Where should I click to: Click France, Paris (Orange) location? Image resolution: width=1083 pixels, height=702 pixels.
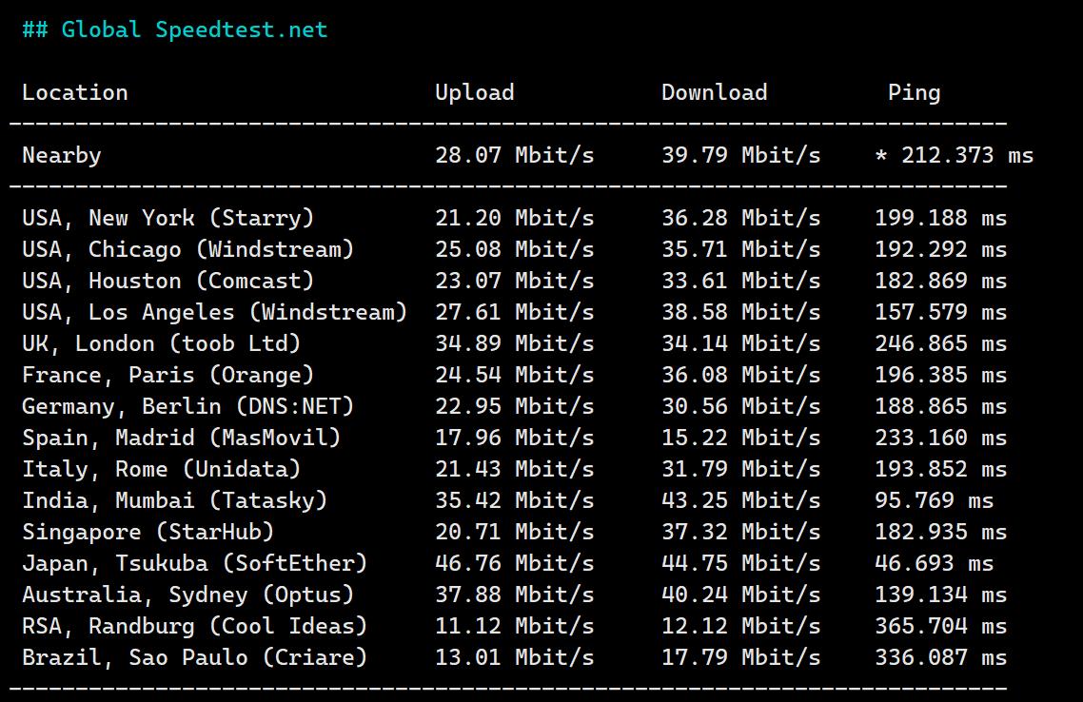click(167, 375)
